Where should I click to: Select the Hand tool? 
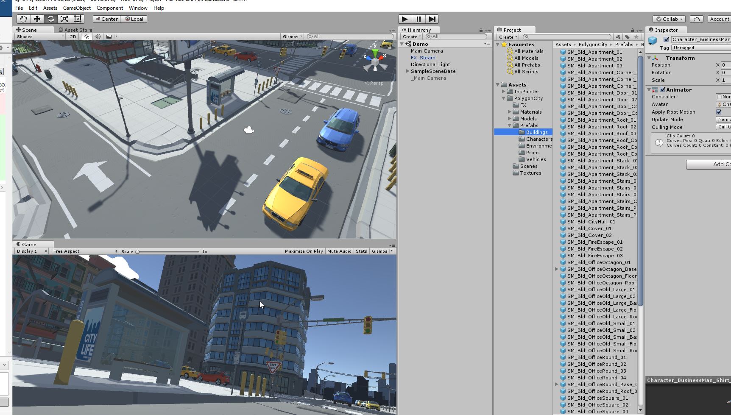[23, 19]
